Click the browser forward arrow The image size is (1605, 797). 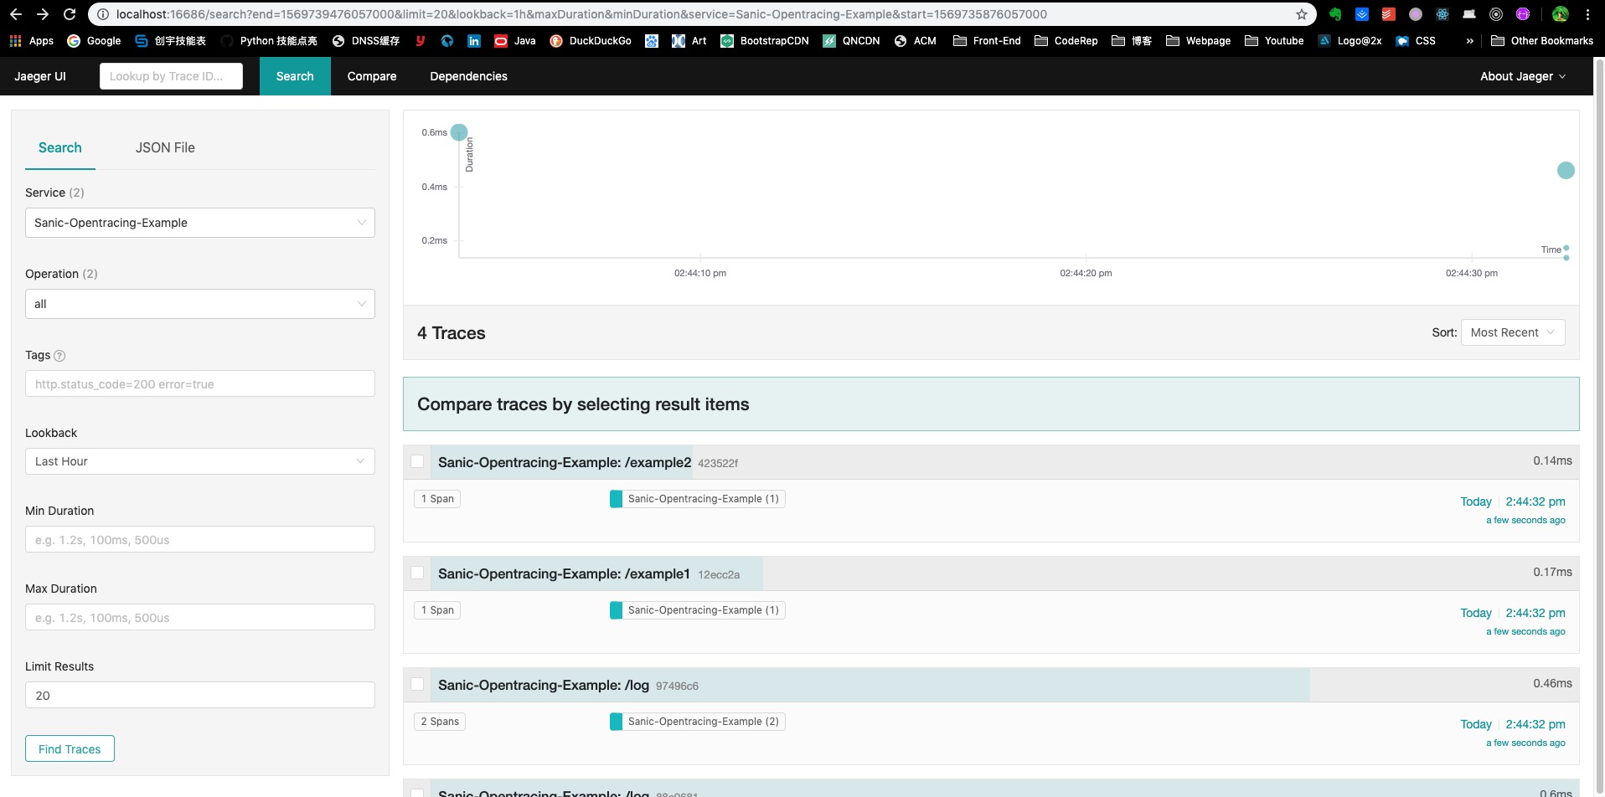tap(43, 14)
